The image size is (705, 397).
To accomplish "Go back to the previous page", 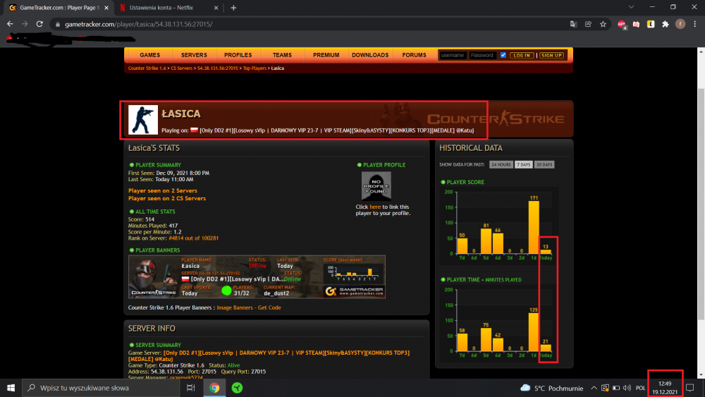I will click(x=10, y=24).
